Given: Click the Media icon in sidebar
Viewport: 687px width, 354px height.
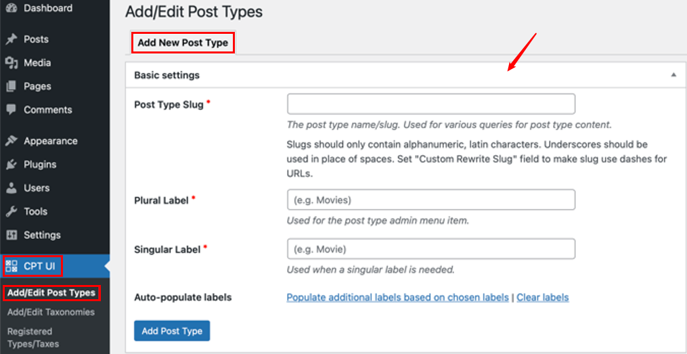Looking at the screenshot, I should pos(12,63).
